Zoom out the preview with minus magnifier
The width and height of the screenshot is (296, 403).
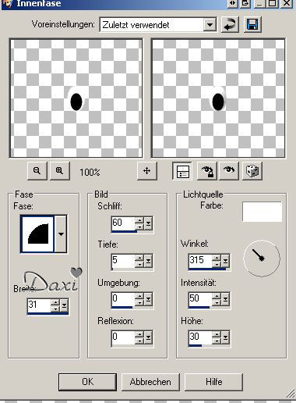37,171
